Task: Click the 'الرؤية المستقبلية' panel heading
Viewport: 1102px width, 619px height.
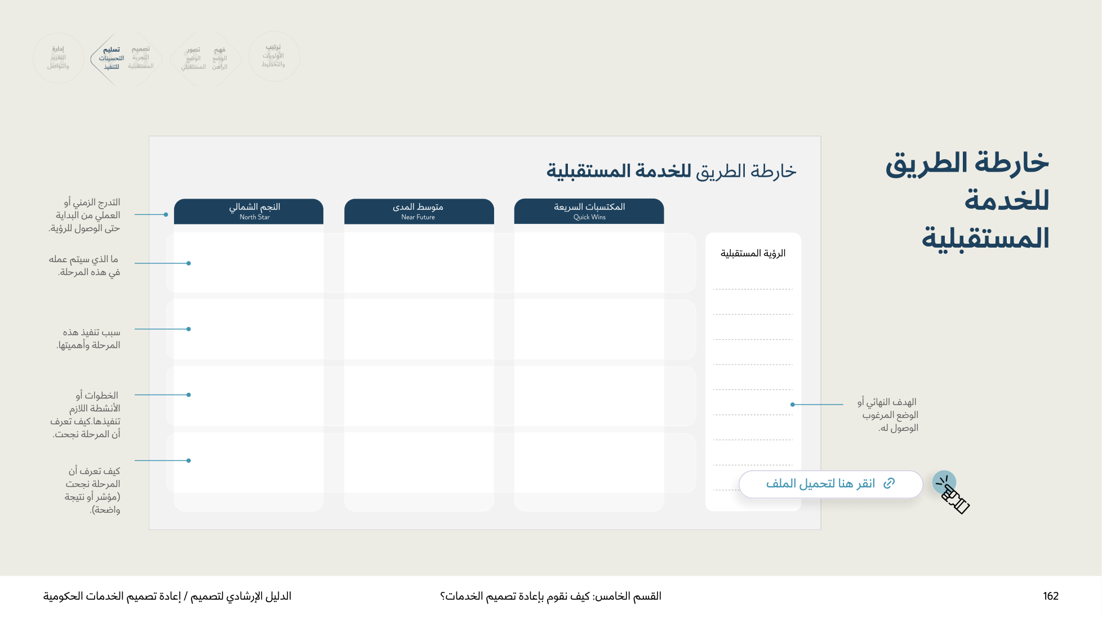Action: [753, 253]
